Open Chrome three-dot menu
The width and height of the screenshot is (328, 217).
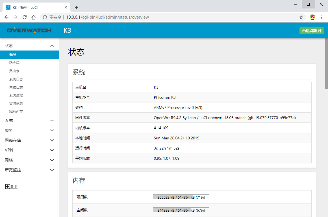(x=322, y=17)
